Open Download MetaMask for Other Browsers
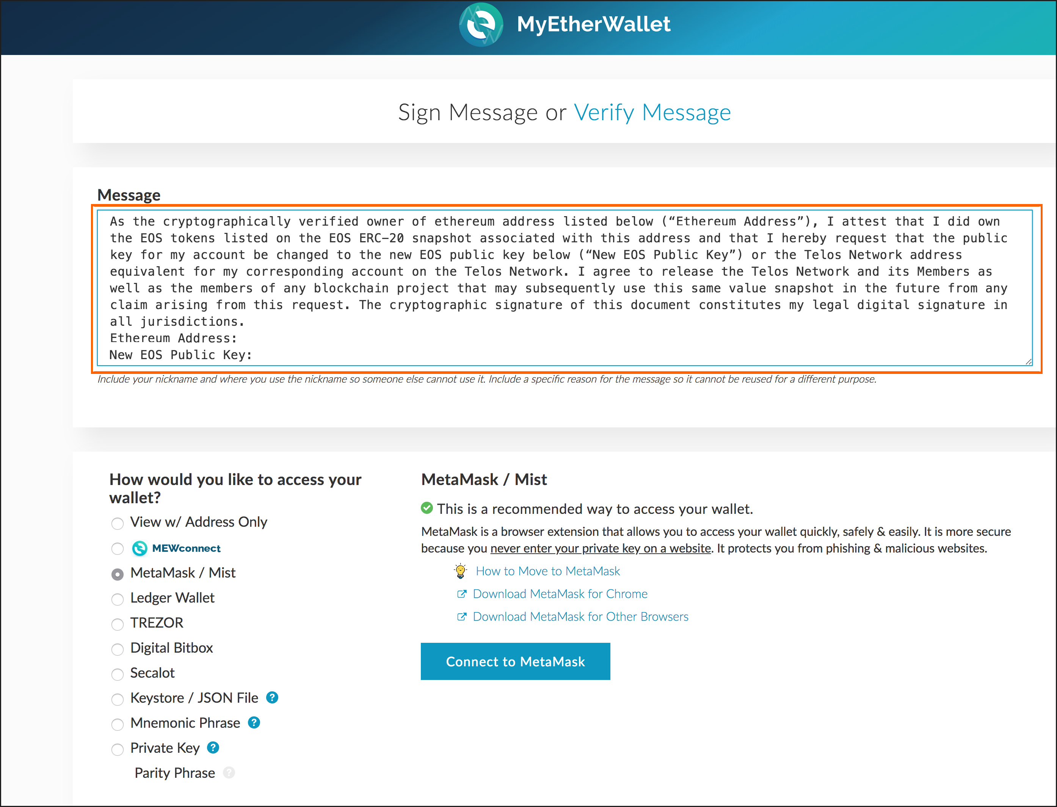 tap(580, 616)
